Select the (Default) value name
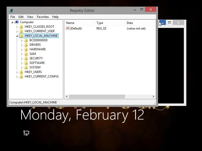The image size is (202, 151). (76, 28)
